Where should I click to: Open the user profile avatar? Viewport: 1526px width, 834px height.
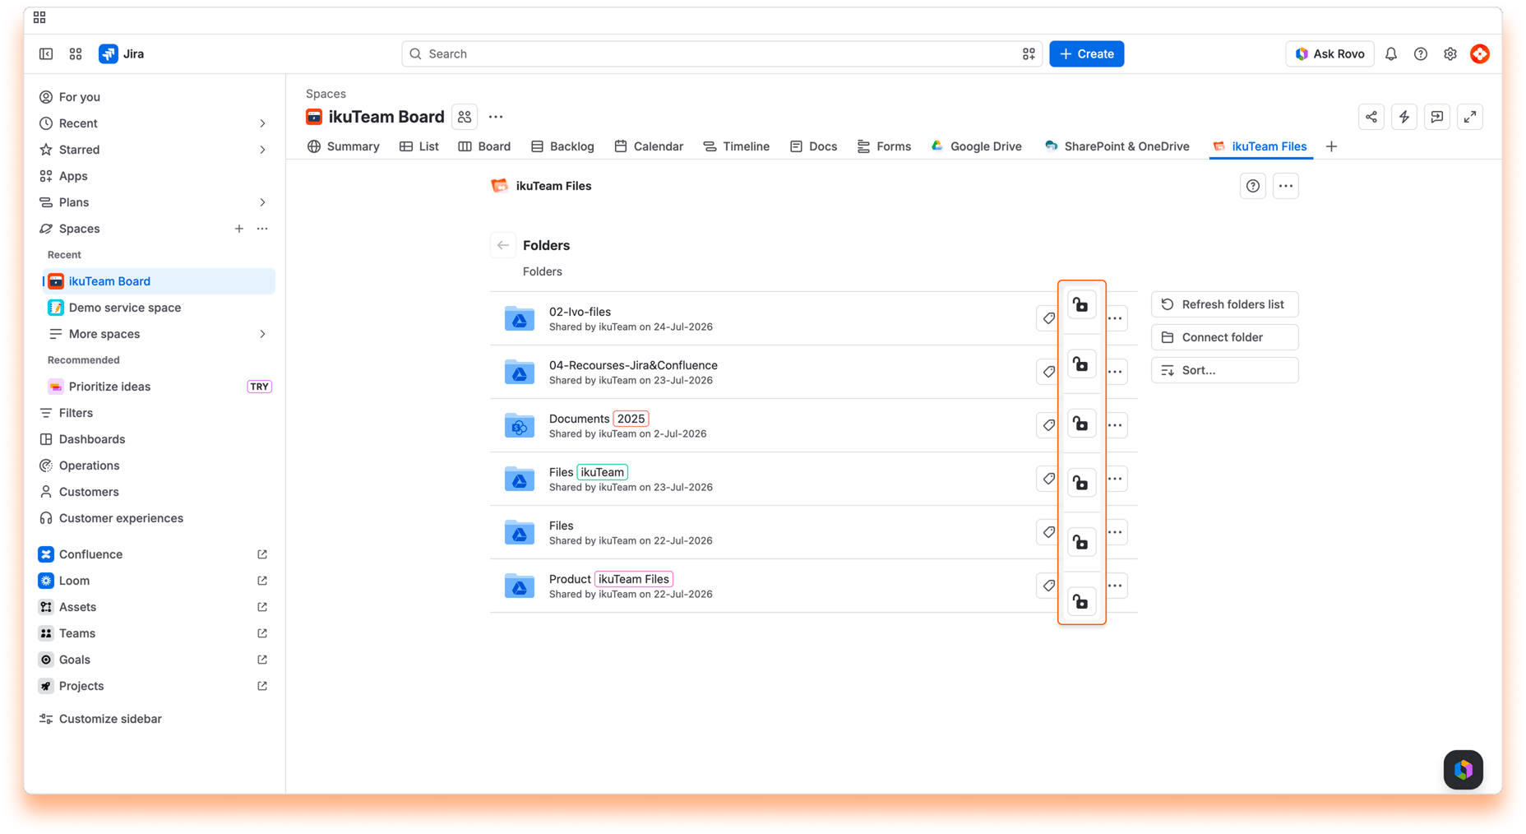coord(1480,53)
